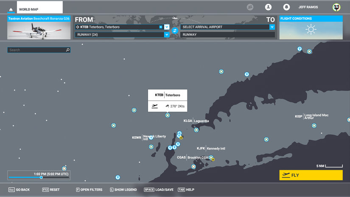Go to the Home screen icon
This screenshot has height=197, width=350.
click(x=11, y=9)
